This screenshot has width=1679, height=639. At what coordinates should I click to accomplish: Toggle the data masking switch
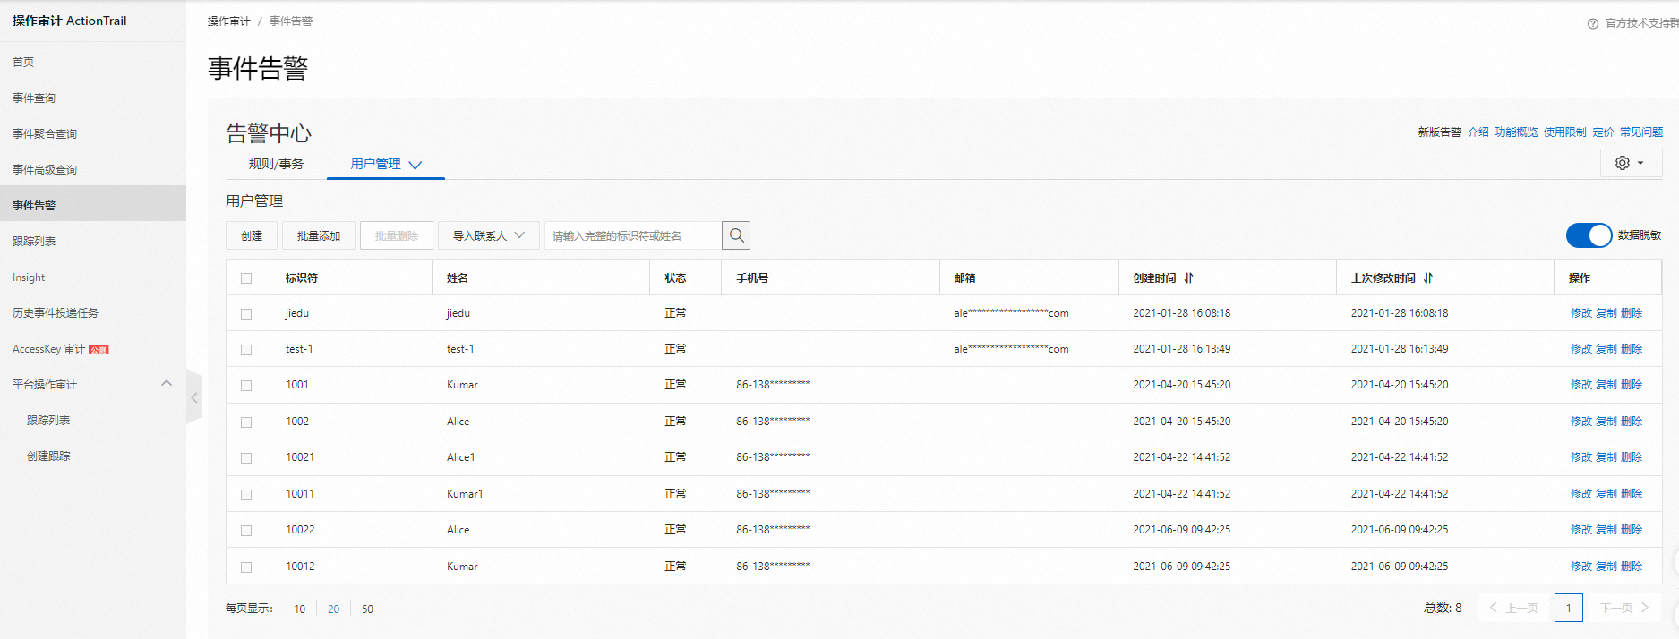pyautogui.click(x=1589, y=235)
